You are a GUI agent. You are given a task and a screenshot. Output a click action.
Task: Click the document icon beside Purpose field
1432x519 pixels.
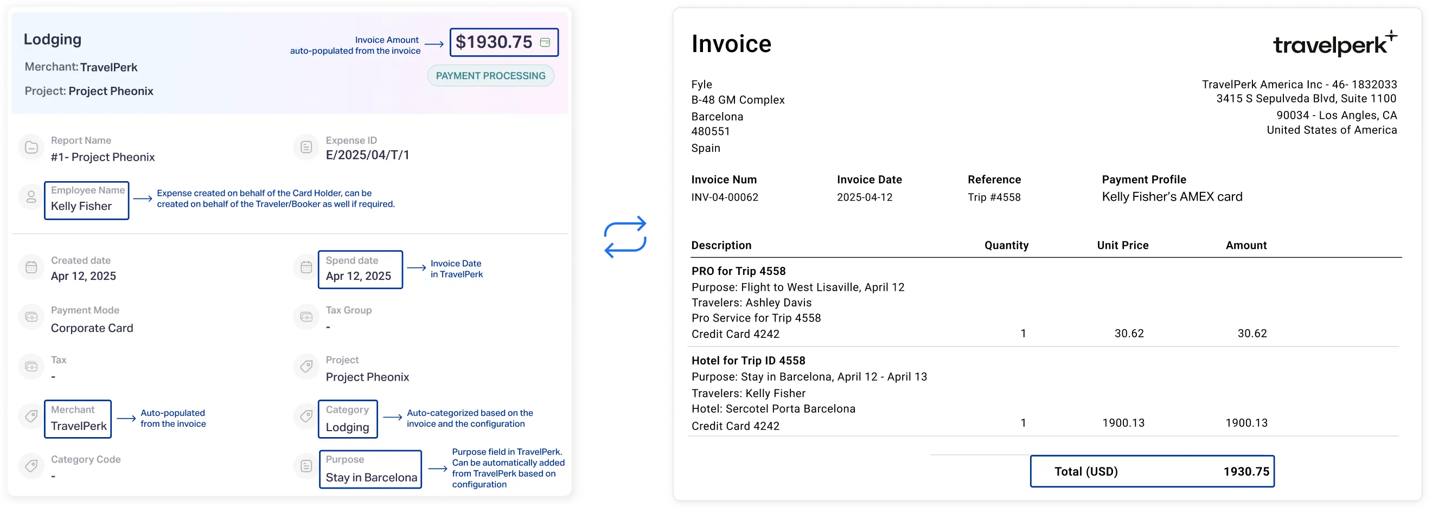coord(306,466)
